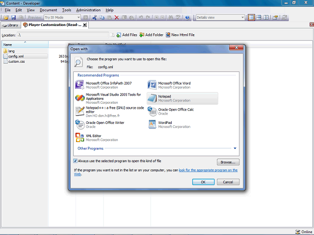Screen dimensions: 314x235
Task: Select Microsoft Office Word program
Action: [182, 85]
